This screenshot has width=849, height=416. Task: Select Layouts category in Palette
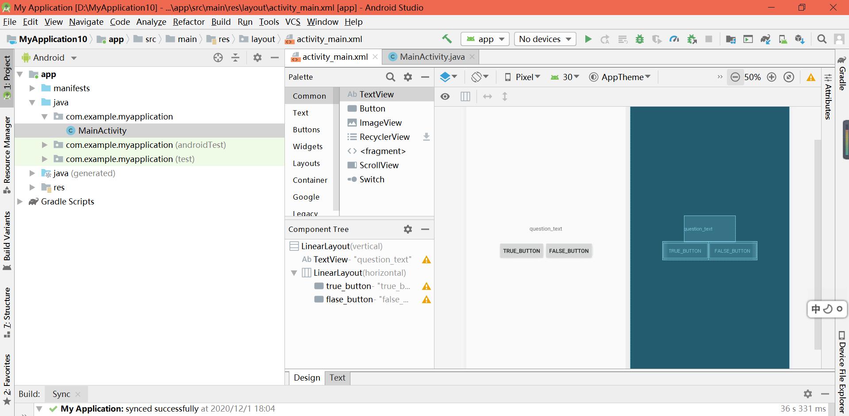tap(306, 163)
